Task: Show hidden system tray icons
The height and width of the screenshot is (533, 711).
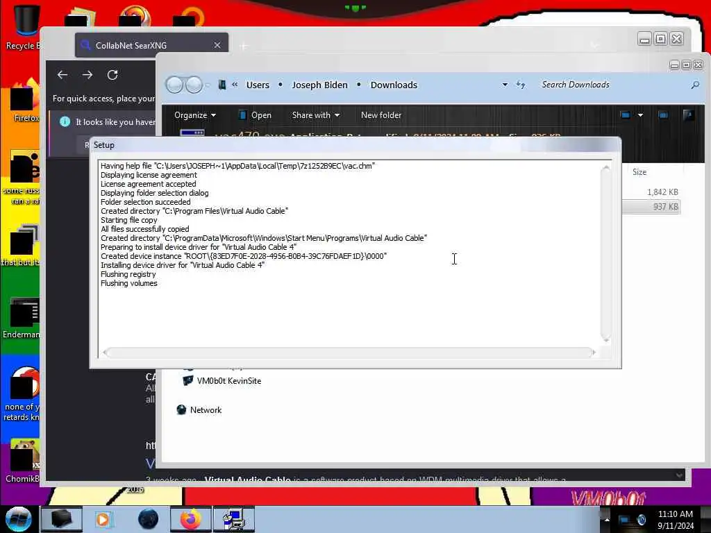Action: [x=607, y=519]
